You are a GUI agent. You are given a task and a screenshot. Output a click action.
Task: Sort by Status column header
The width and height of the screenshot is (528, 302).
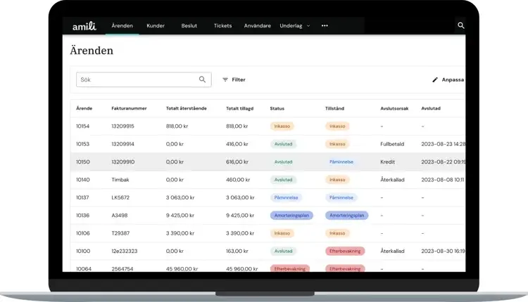tap(277, 108)
